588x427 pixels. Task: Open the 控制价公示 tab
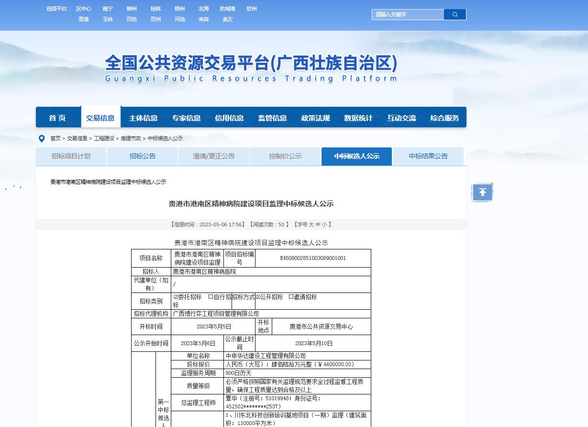click(285, 156)
